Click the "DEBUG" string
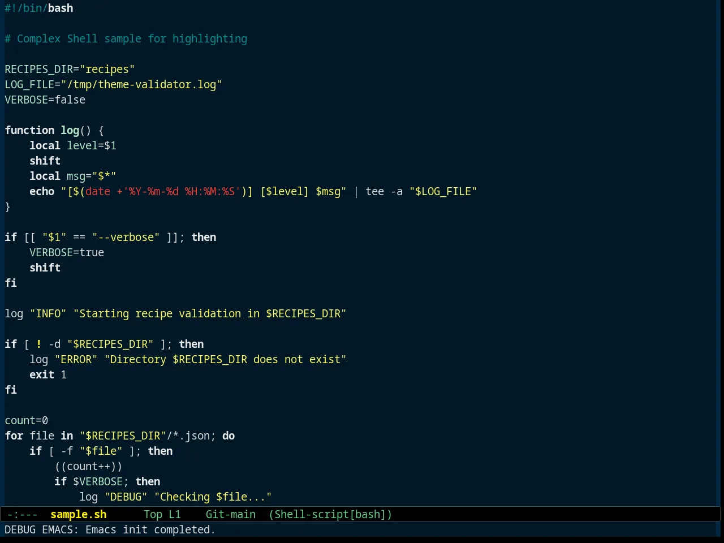 coord(126,497)
